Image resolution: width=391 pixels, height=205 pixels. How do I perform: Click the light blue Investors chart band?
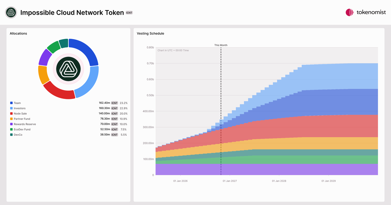pyautogui.click(x=326, y=76)
